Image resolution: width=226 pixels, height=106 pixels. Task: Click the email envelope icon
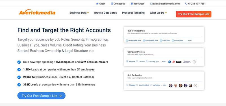coord(151,4)
